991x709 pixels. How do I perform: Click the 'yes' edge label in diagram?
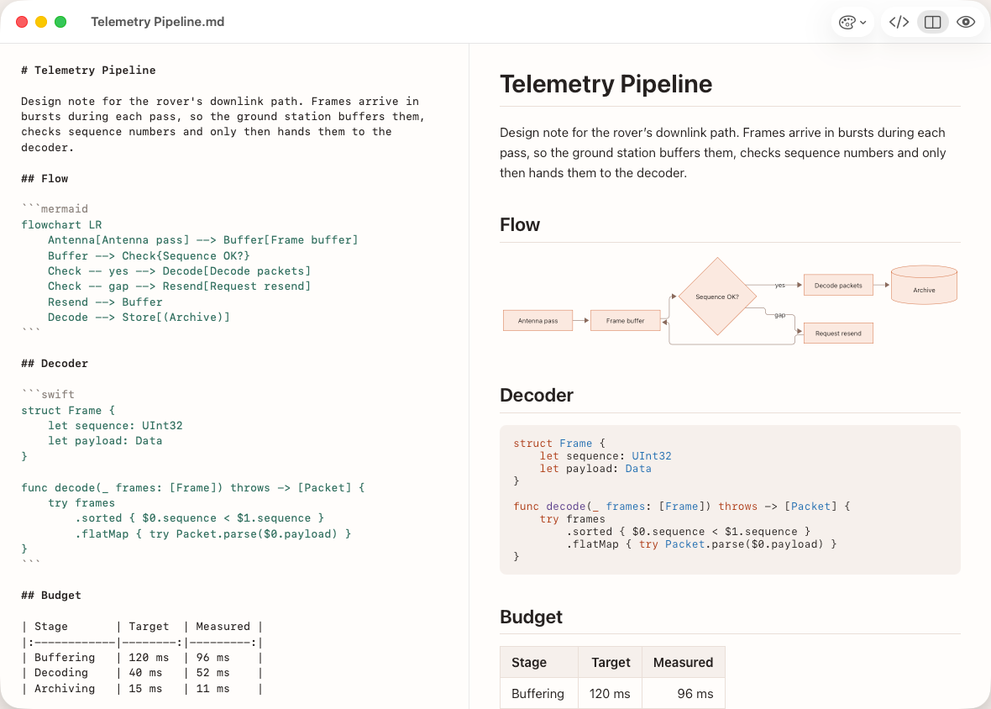(780, 285)
